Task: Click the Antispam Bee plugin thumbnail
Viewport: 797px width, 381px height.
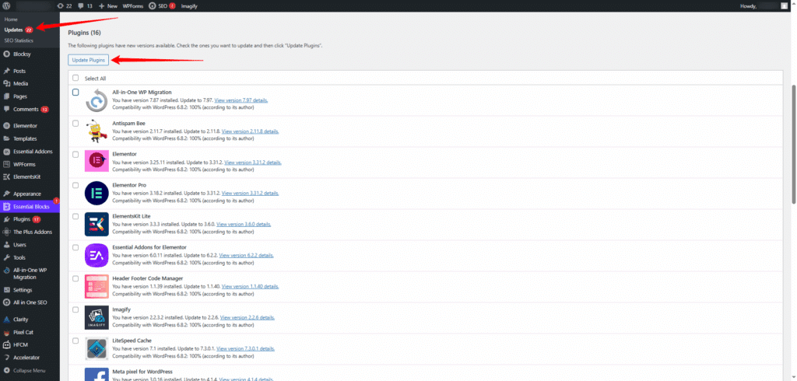Action: (97, 131)
